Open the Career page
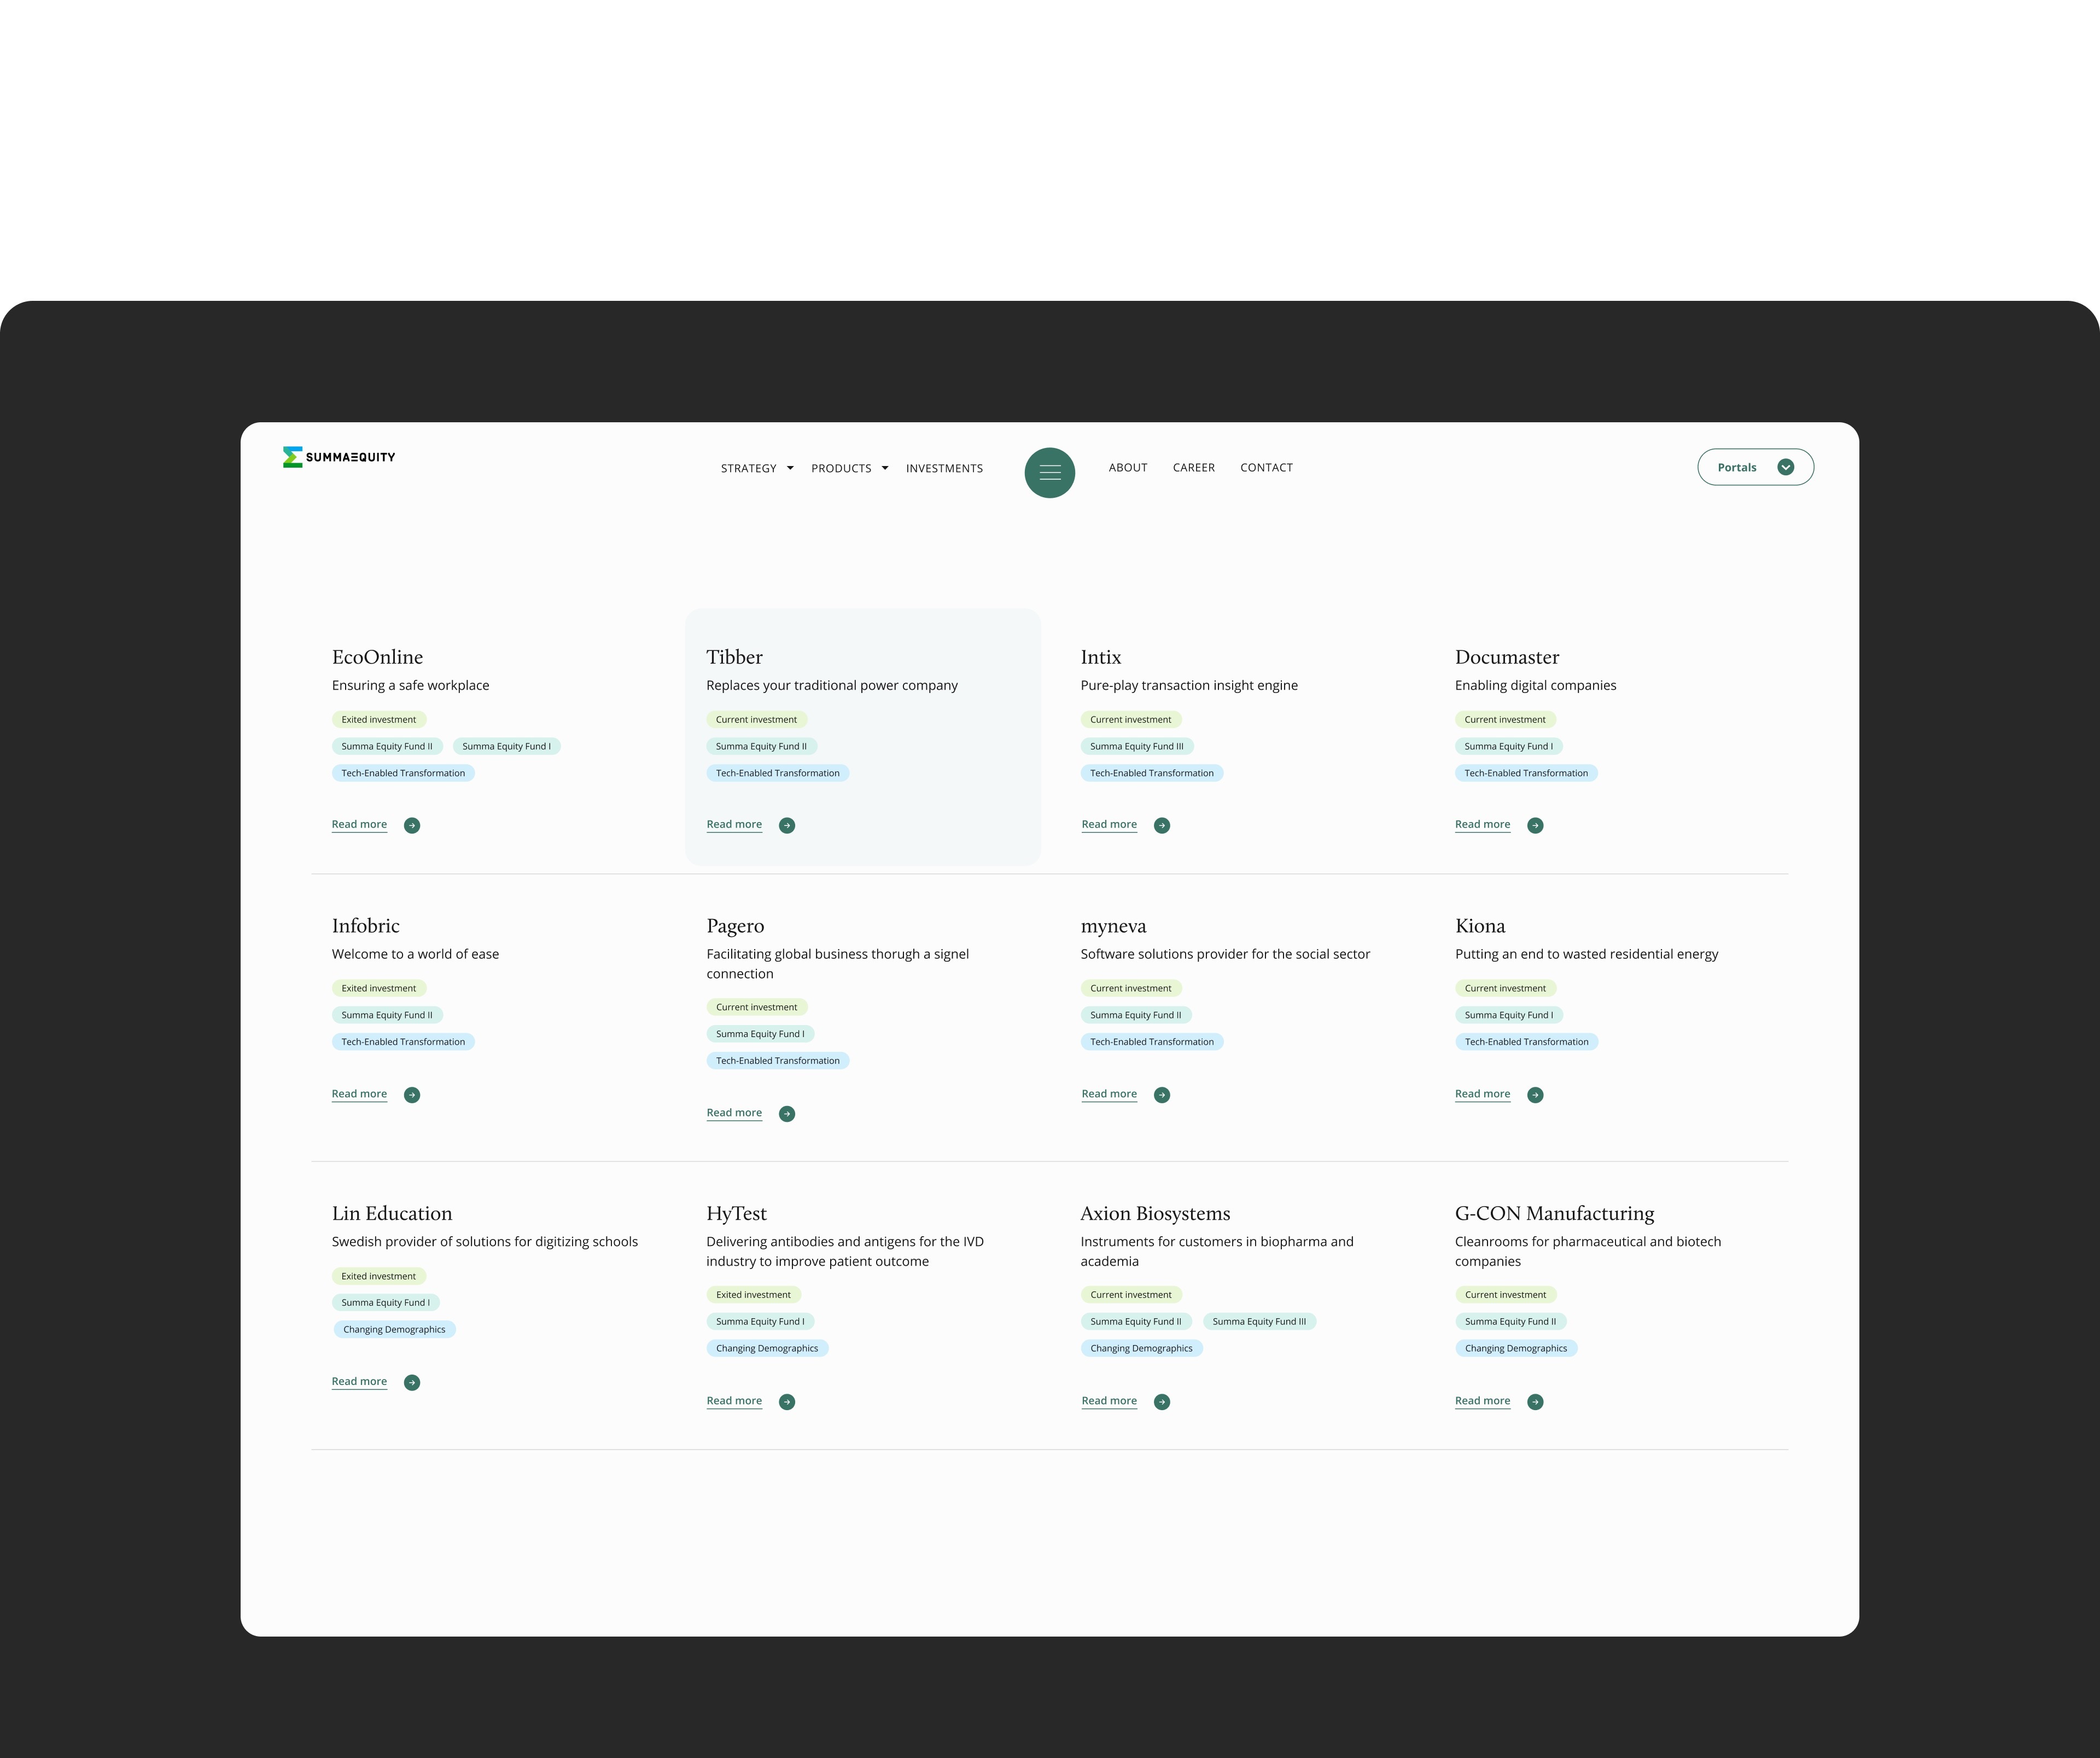This screenshot has height=1758, width=2100. 1194,467
